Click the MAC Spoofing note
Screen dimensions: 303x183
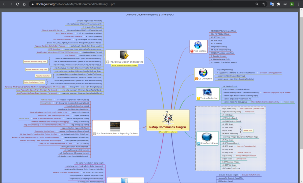coord(54,49)
